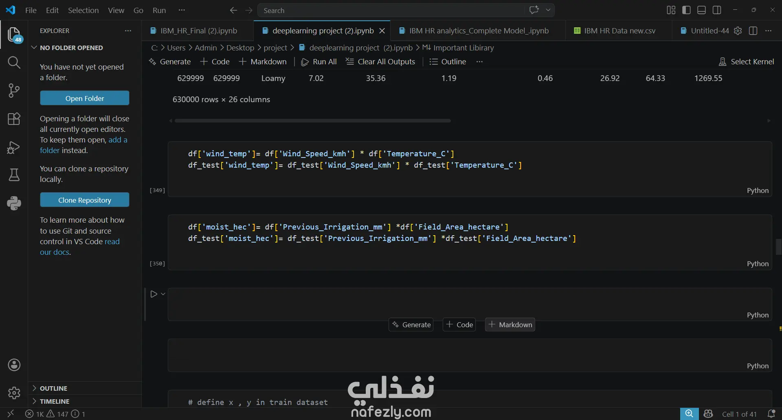Open the Copilot chat dropdown arrow
This screenshot has width=782, height=420.
point(548,10)
